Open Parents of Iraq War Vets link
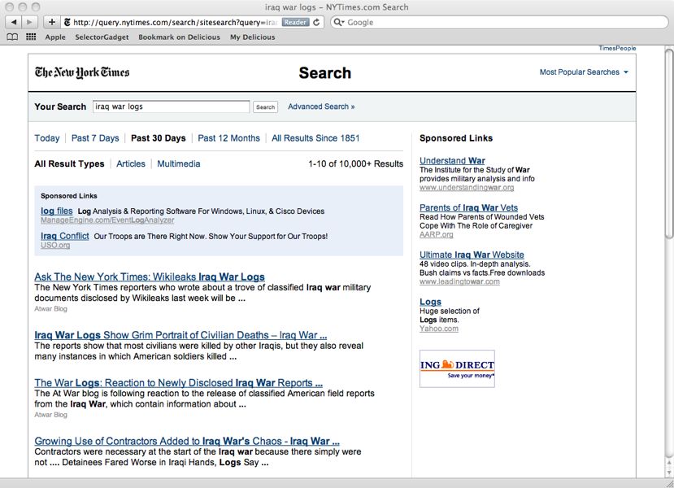This screenshot has height=488, width=674. pos(468,207)
